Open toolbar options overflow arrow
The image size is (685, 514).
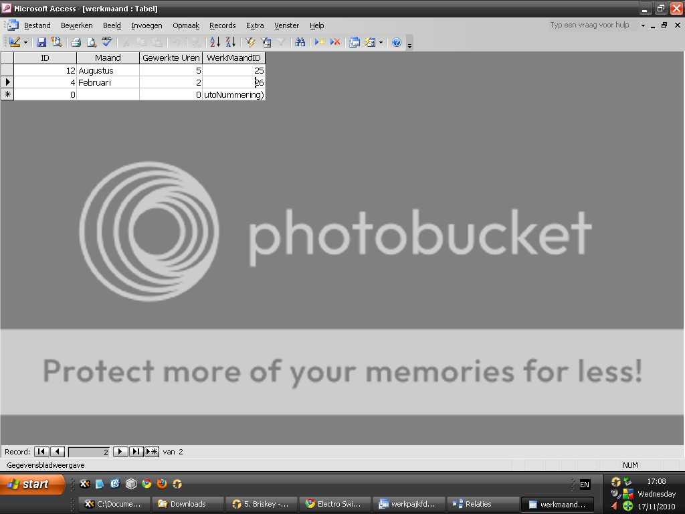(410, 44)
